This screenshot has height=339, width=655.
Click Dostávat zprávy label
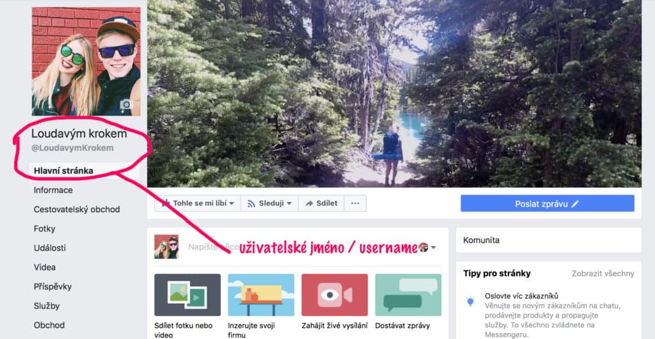(402, 326)
